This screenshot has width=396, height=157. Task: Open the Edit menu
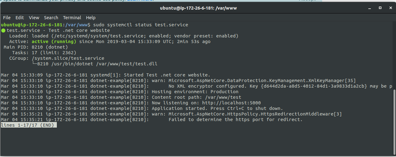tap(20, 18)
